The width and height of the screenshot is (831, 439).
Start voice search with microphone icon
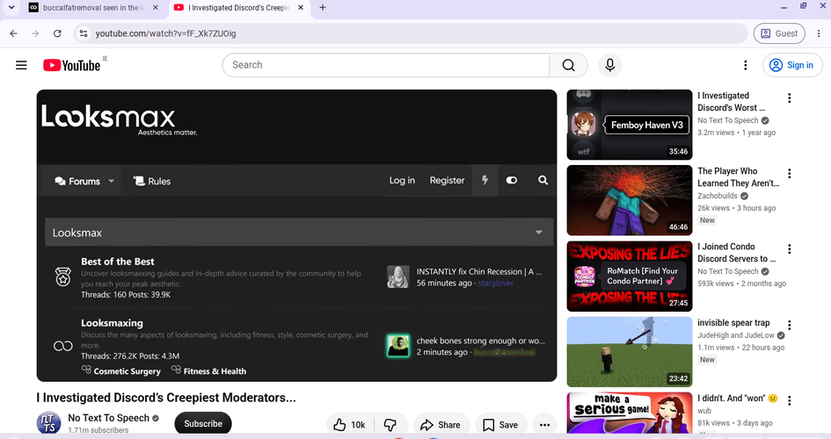pos(610,65)
